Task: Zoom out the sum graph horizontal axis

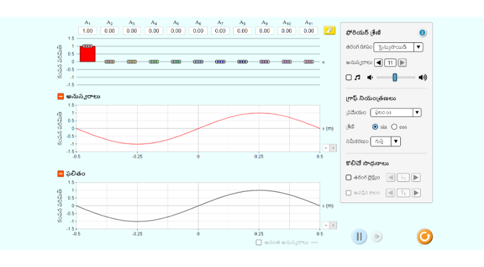Action: click(326, 225)
